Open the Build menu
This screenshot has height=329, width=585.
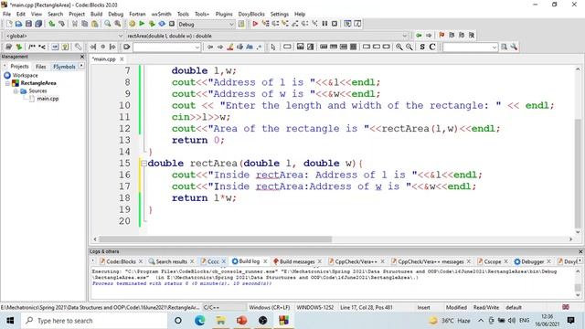point(96,14)
